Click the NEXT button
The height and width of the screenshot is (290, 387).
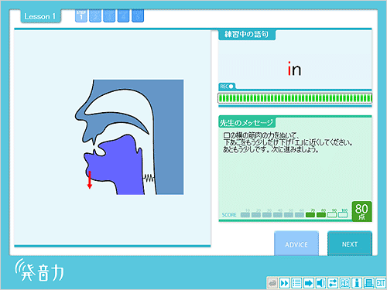coord(350,244)
